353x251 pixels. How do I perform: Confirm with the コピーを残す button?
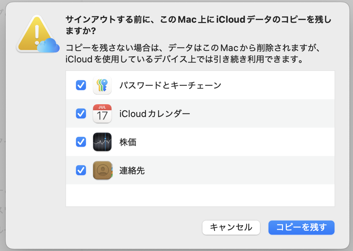pos(302,227)
